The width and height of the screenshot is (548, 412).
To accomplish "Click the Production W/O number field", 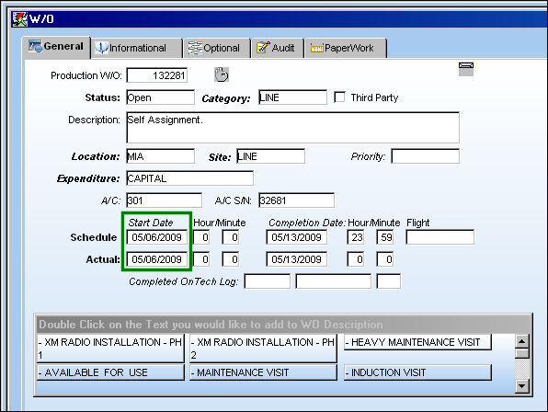I will 157,75.
